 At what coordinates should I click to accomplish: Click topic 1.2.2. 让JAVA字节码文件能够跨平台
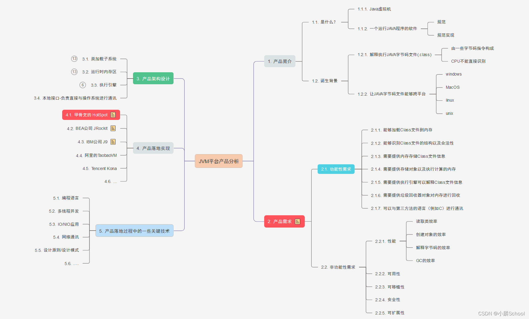391,94
